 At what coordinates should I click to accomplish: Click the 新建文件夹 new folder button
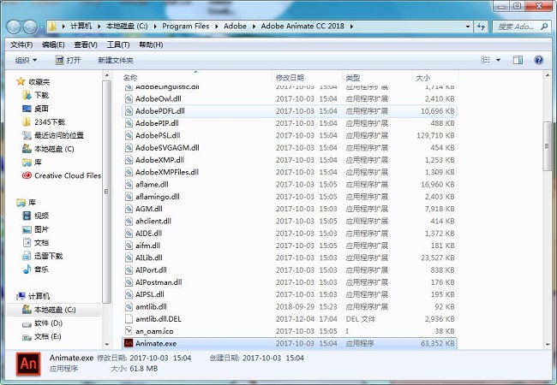pos(116,61)
